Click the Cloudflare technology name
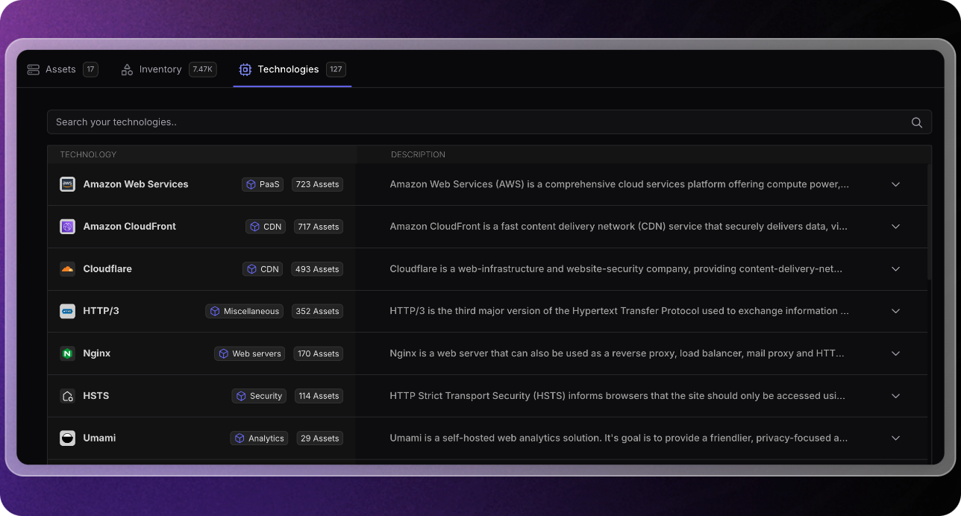 107,269
